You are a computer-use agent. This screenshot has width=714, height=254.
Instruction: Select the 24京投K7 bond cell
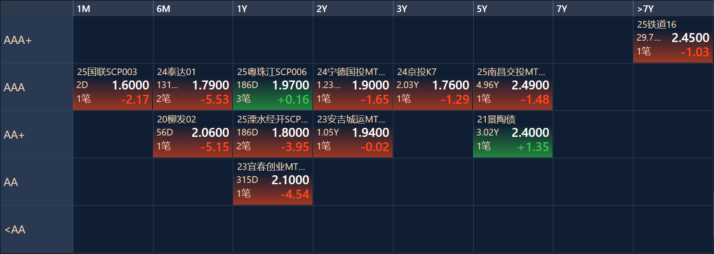tap(433, 87)
